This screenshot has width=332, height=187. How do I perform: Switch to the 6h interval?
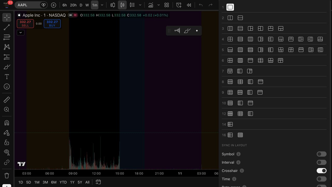coord(65,5)
